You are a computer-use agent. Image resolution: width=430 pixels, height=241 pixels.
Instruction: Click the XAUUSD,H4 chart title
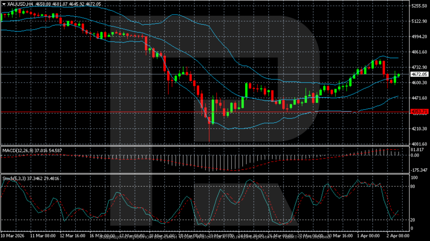tap(21, 4)
